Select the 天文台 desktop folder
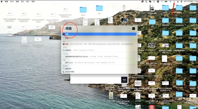The image size is (198, 109). pyautogui.click(x=166, y=9)
